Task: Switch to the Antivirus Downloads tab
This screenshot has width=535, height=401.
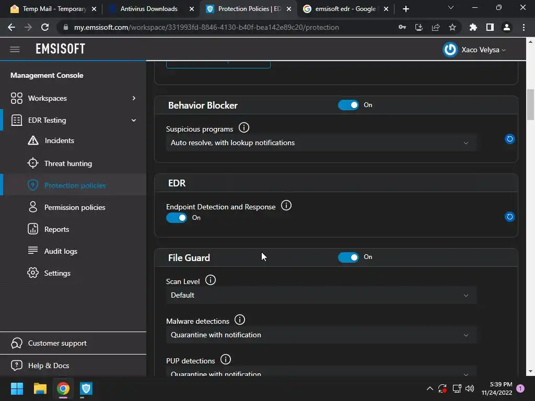Action: coord(149,9)
